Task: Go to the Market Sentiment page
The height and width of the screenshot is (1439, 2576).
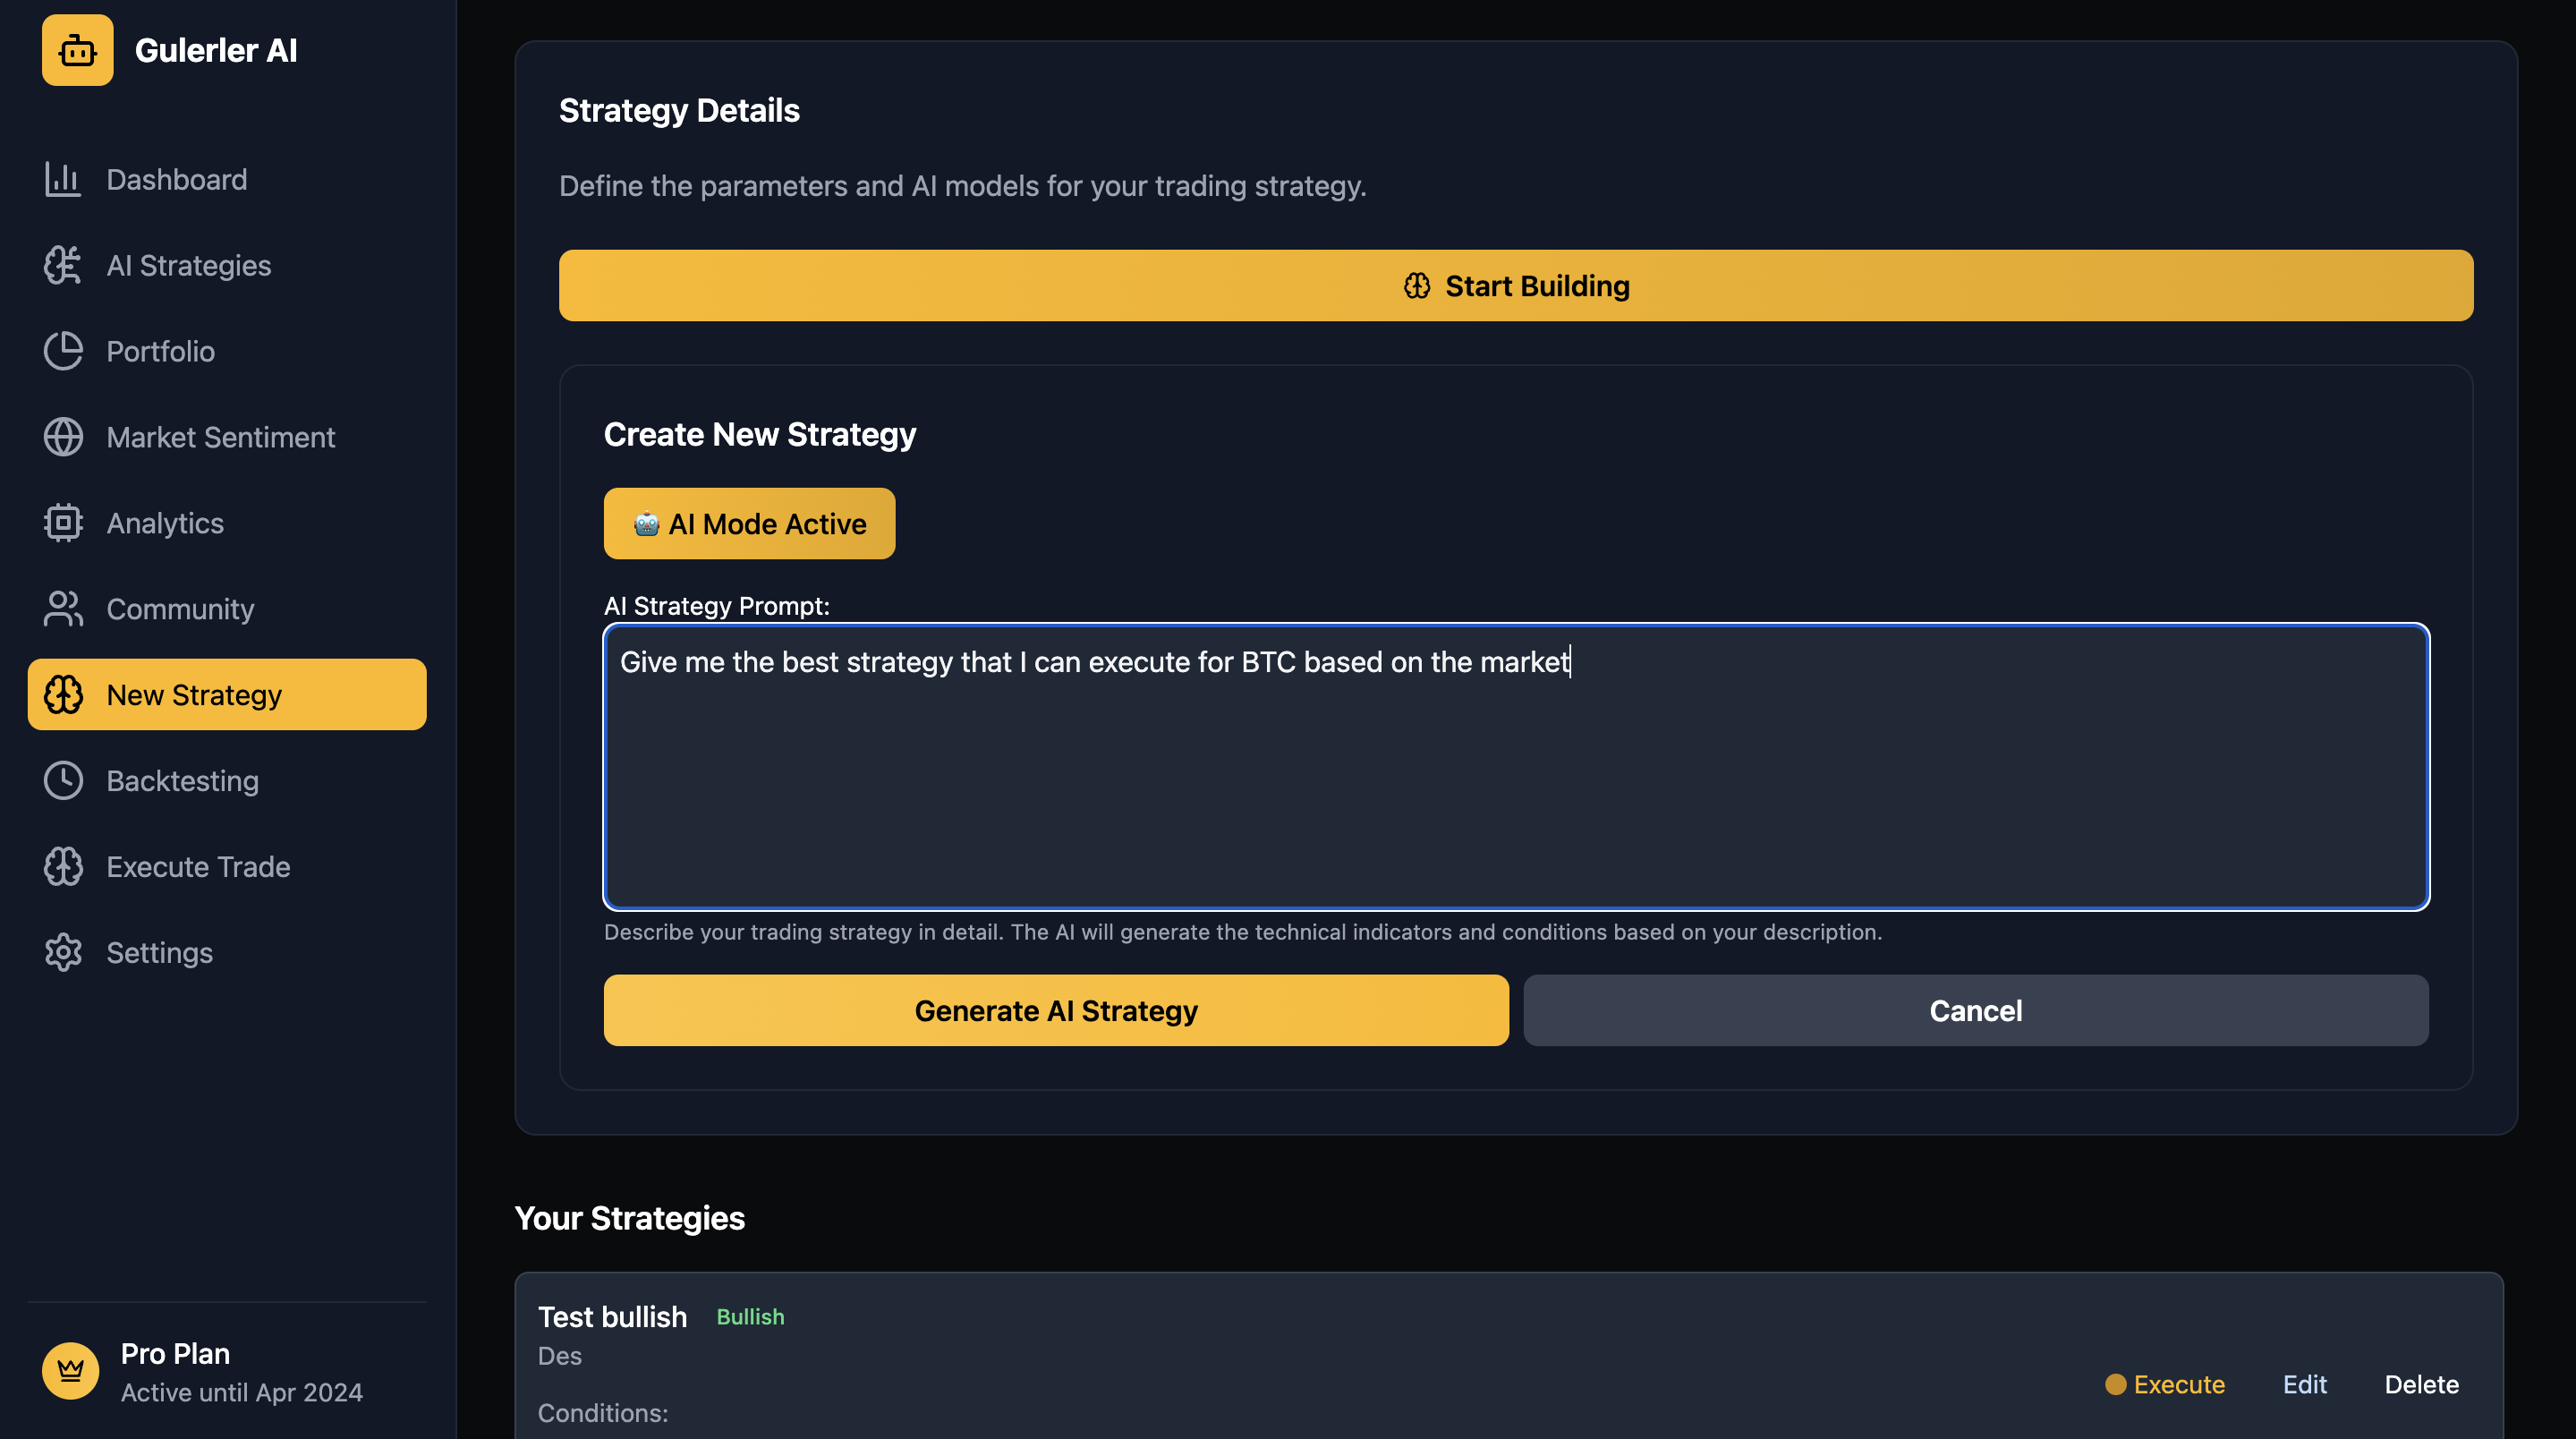Action: [x=220, y=437]
